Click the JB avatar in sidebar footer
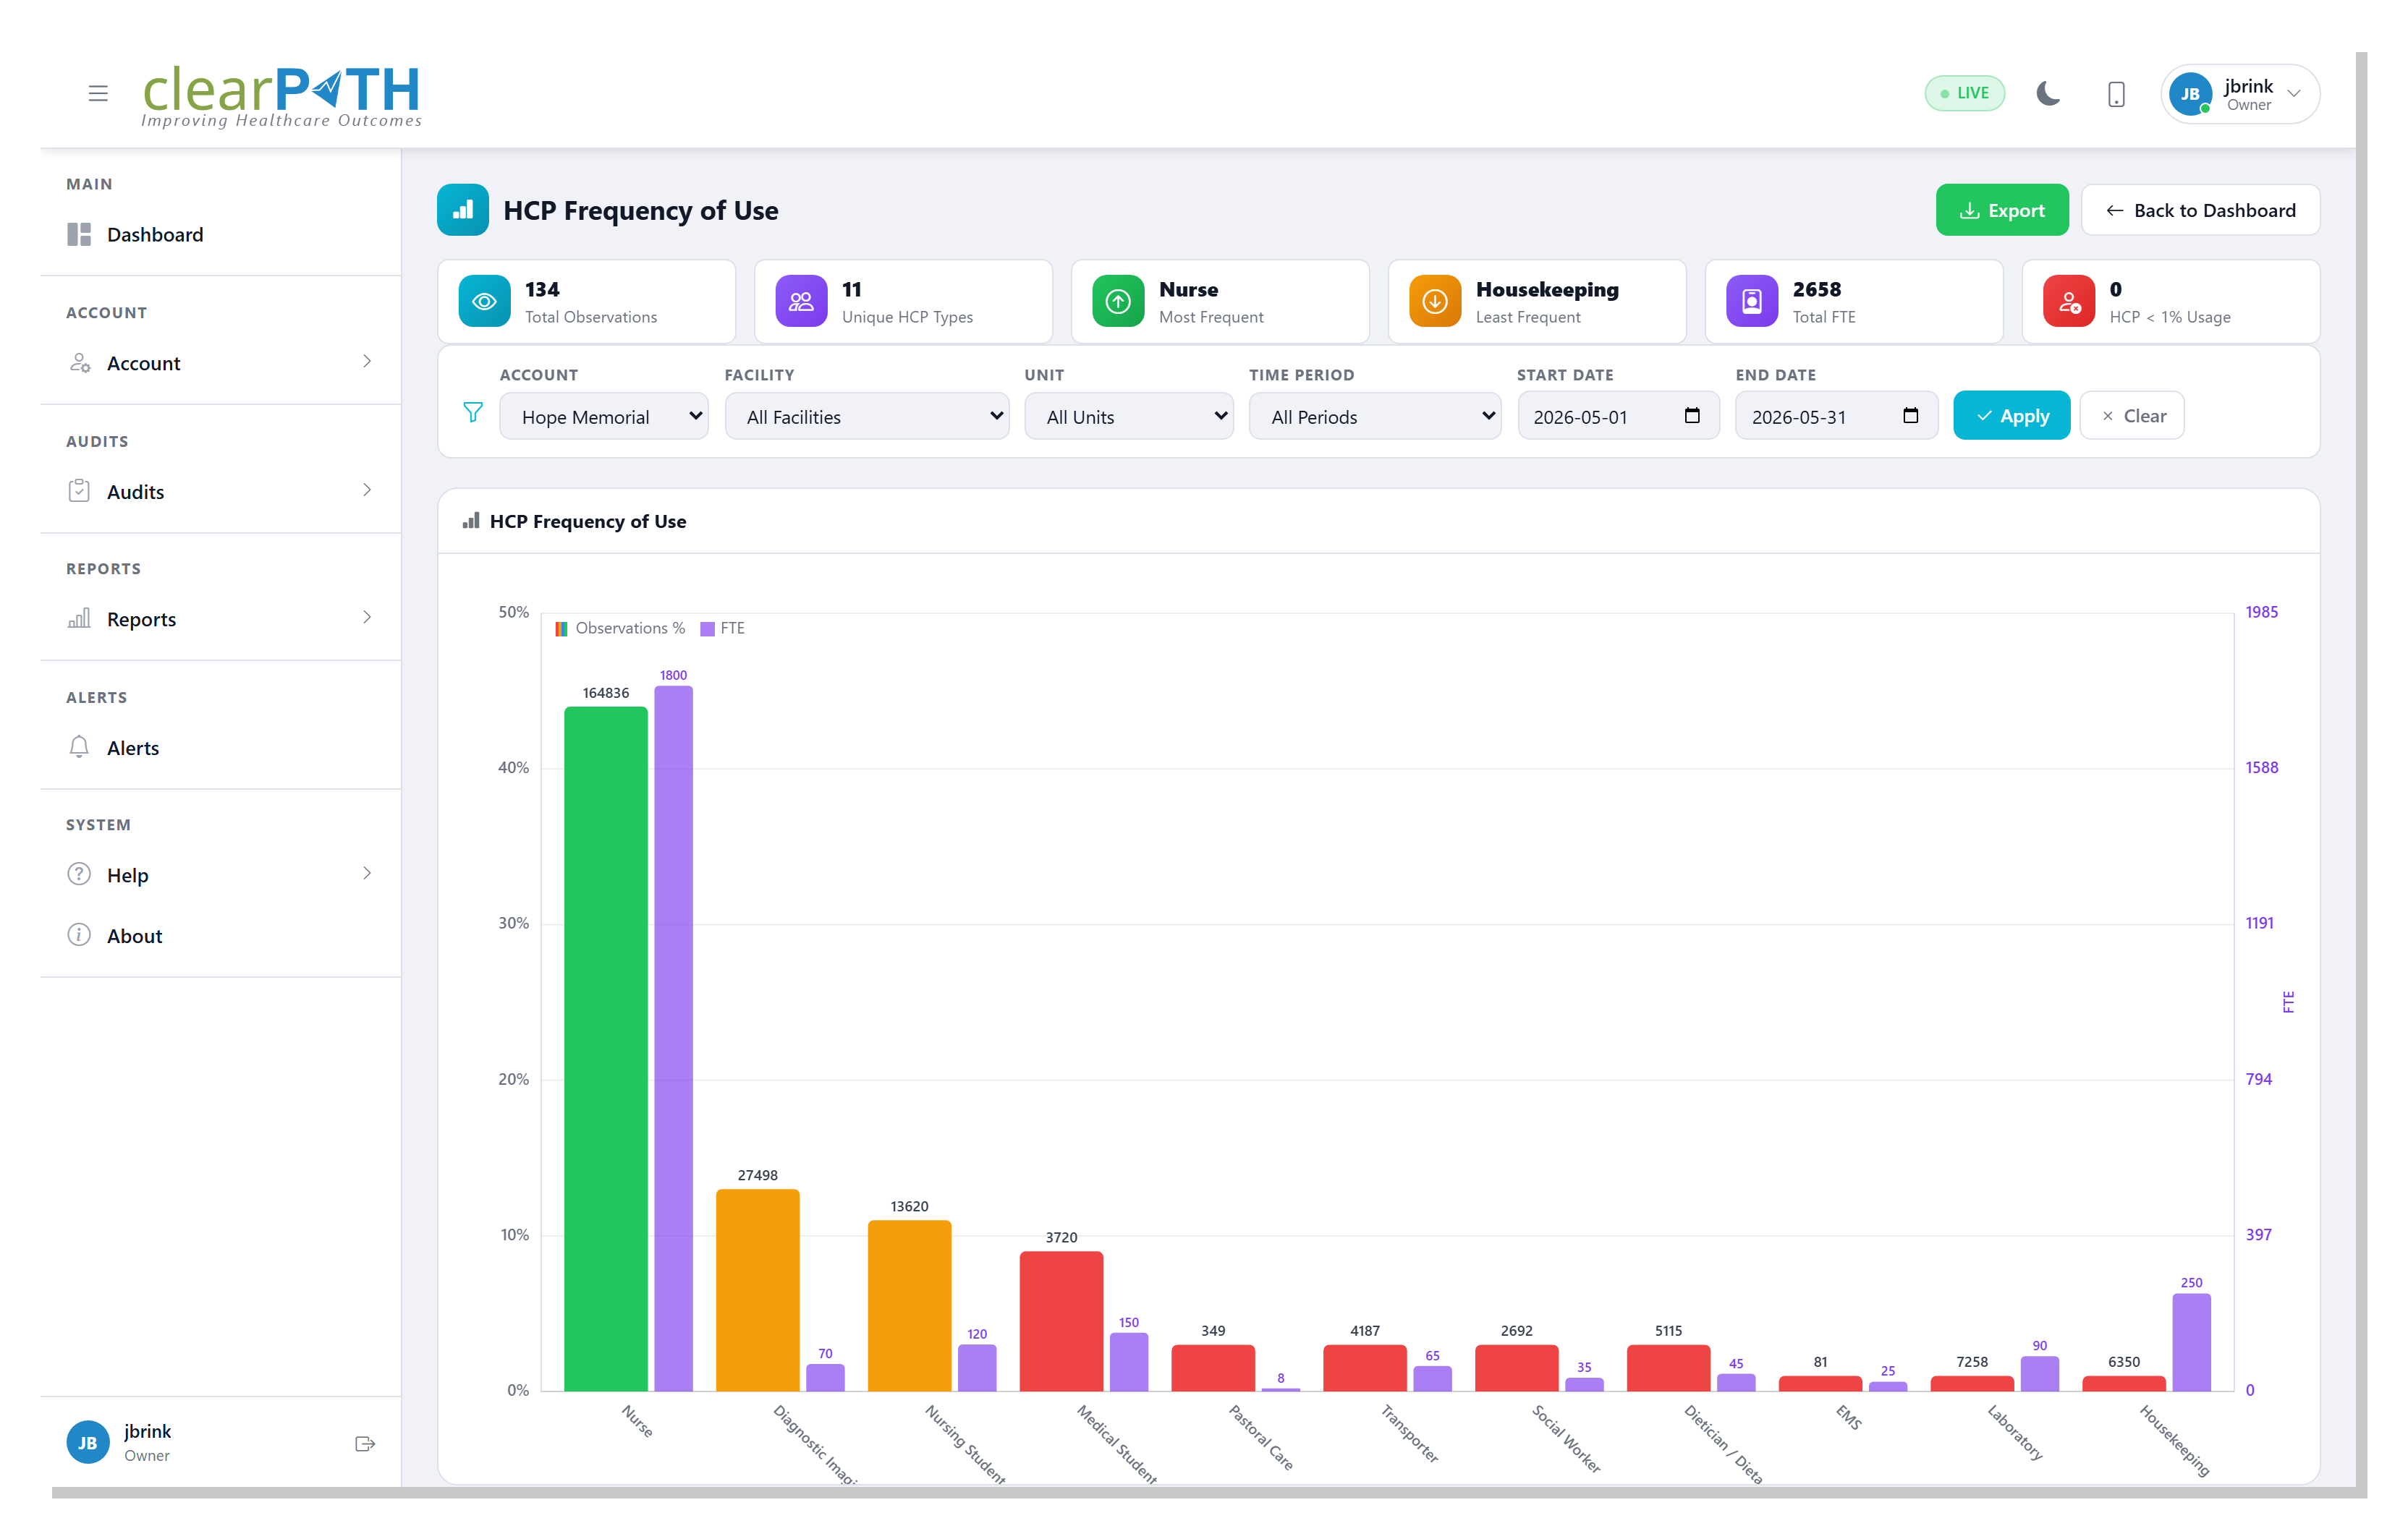The image size is (2408, 1539). tap(88, 1443)
